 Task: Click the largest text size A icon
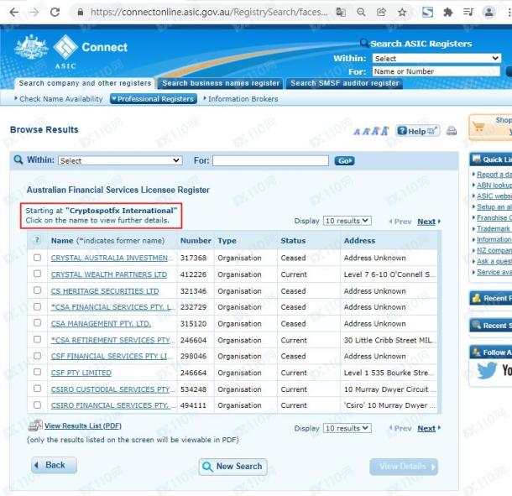(x=384, y=131)
